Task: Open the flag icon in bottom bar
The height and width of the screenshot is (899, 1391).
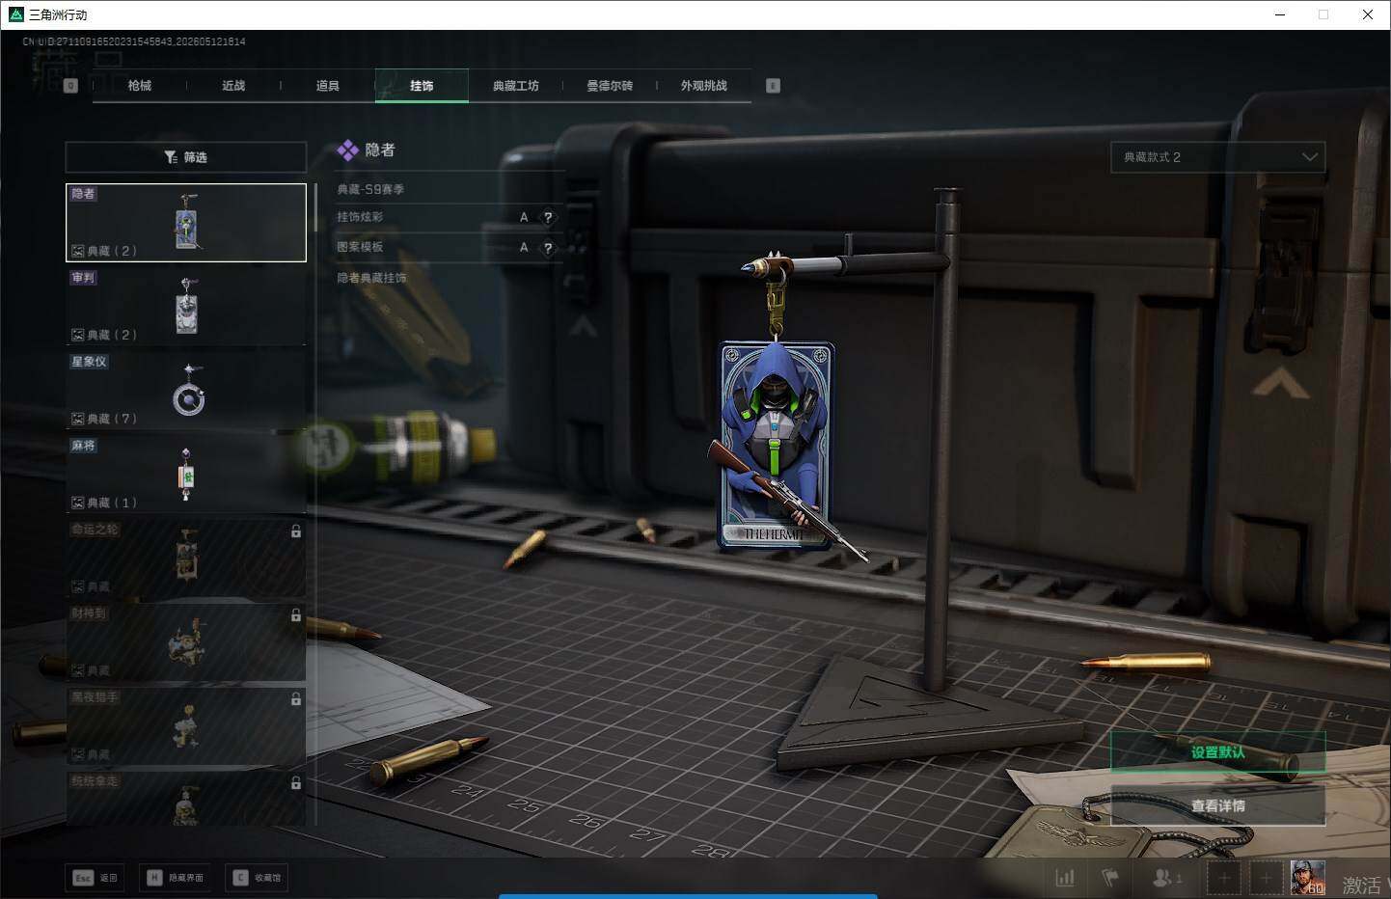Action: point(1110,878)
